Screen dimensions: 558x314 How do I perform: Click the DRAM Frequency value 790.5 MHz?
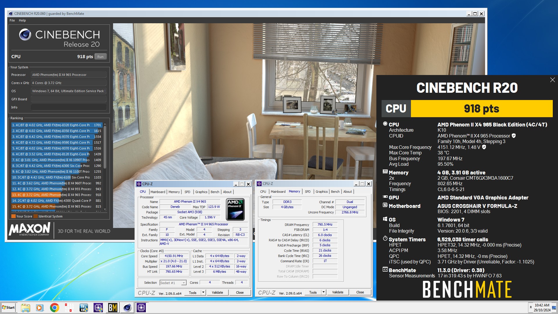click(x=325, y=224)
